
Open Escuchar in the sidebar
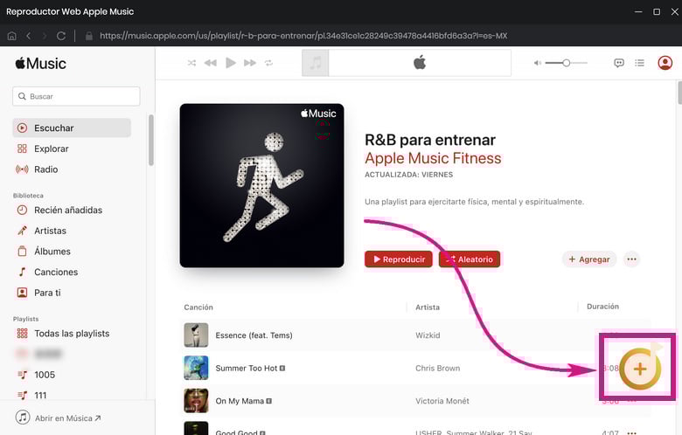(x=72, y=128)
